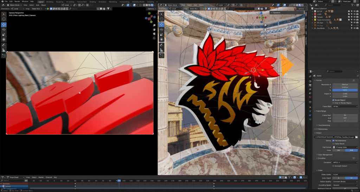This screenshot has width=360, height=192.
Task: Open the outliner filter funnel icon
Action: [x=353, y=5]
